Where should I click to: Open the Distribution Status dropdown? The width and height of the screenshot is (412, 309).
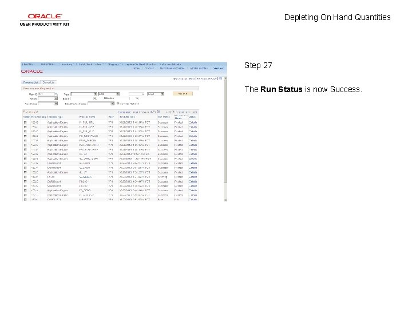point(101,104)
